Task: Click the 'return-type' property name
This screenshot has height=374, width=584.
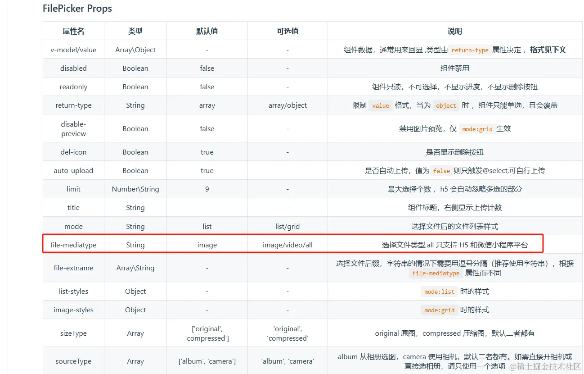Action: (x=73, y=105)
